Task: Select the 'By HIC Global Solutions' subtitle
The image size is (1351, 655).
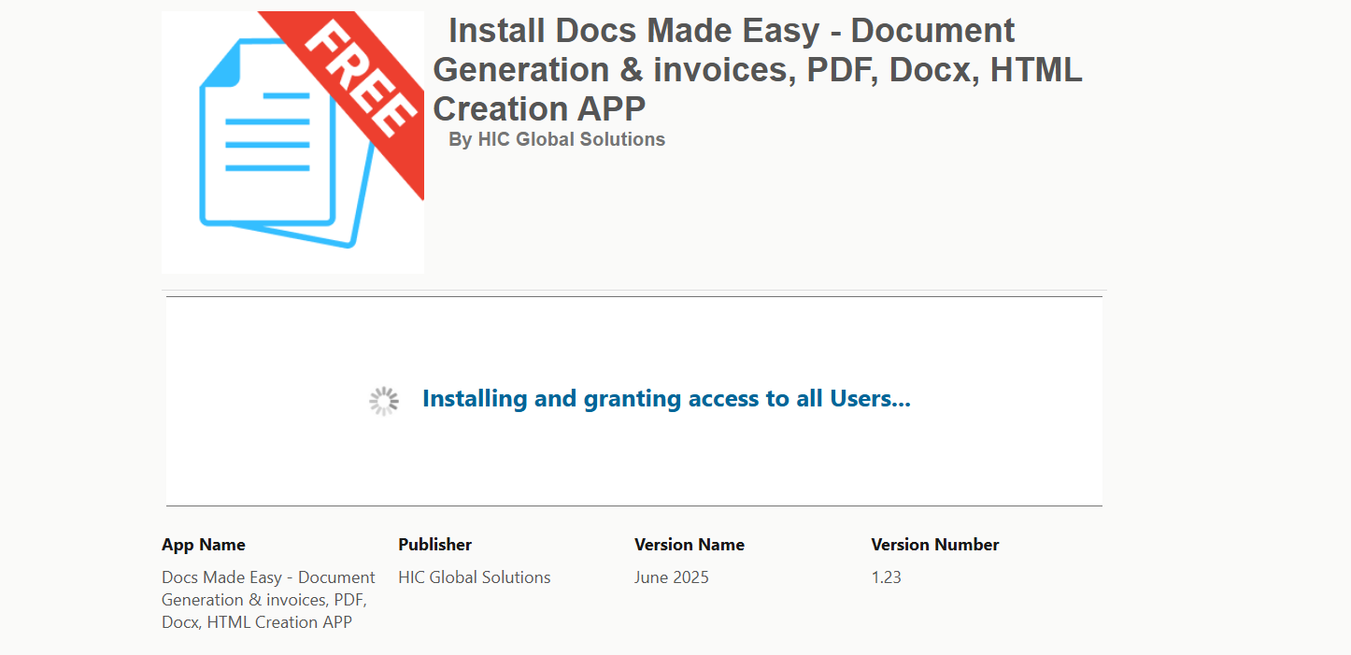Action: coord(557,140)
